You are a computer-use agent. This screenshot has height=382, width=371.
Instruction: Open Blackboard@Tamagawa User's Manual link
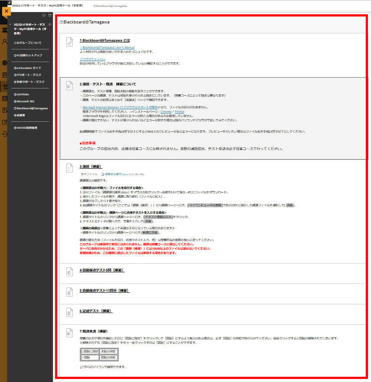pyautogui.click(x=108, y=48)
